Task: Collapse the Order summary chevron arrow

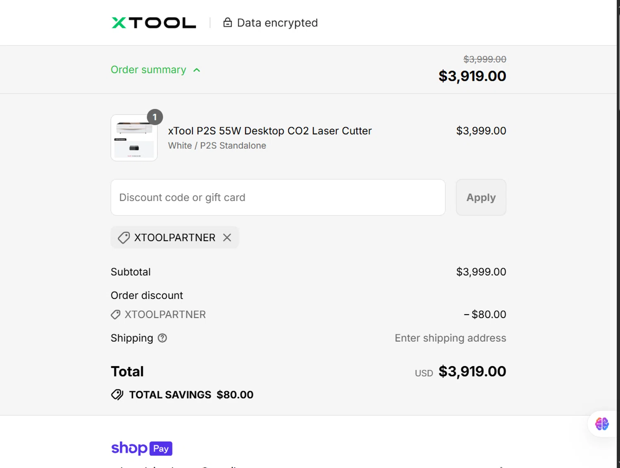Action: pos(197,70)
